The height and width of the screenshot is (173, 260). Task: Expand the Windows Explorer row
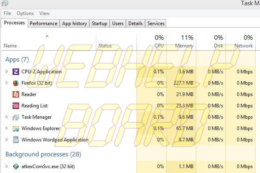click(x=6, y=128)
